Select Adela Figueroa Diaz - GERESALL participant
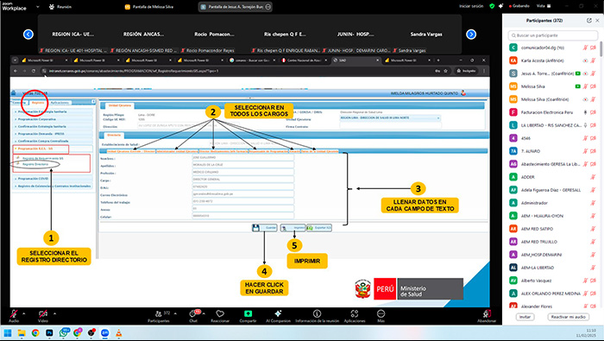This screenshot has width=604, height=341. 553,190
